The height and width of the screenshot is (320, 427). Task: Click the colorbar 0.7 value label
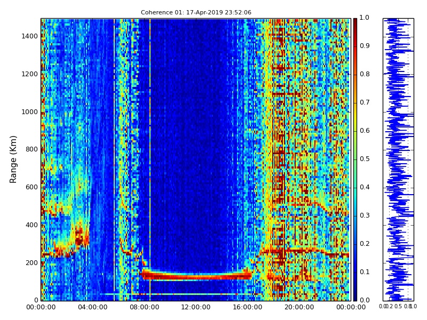coord(365,102)
